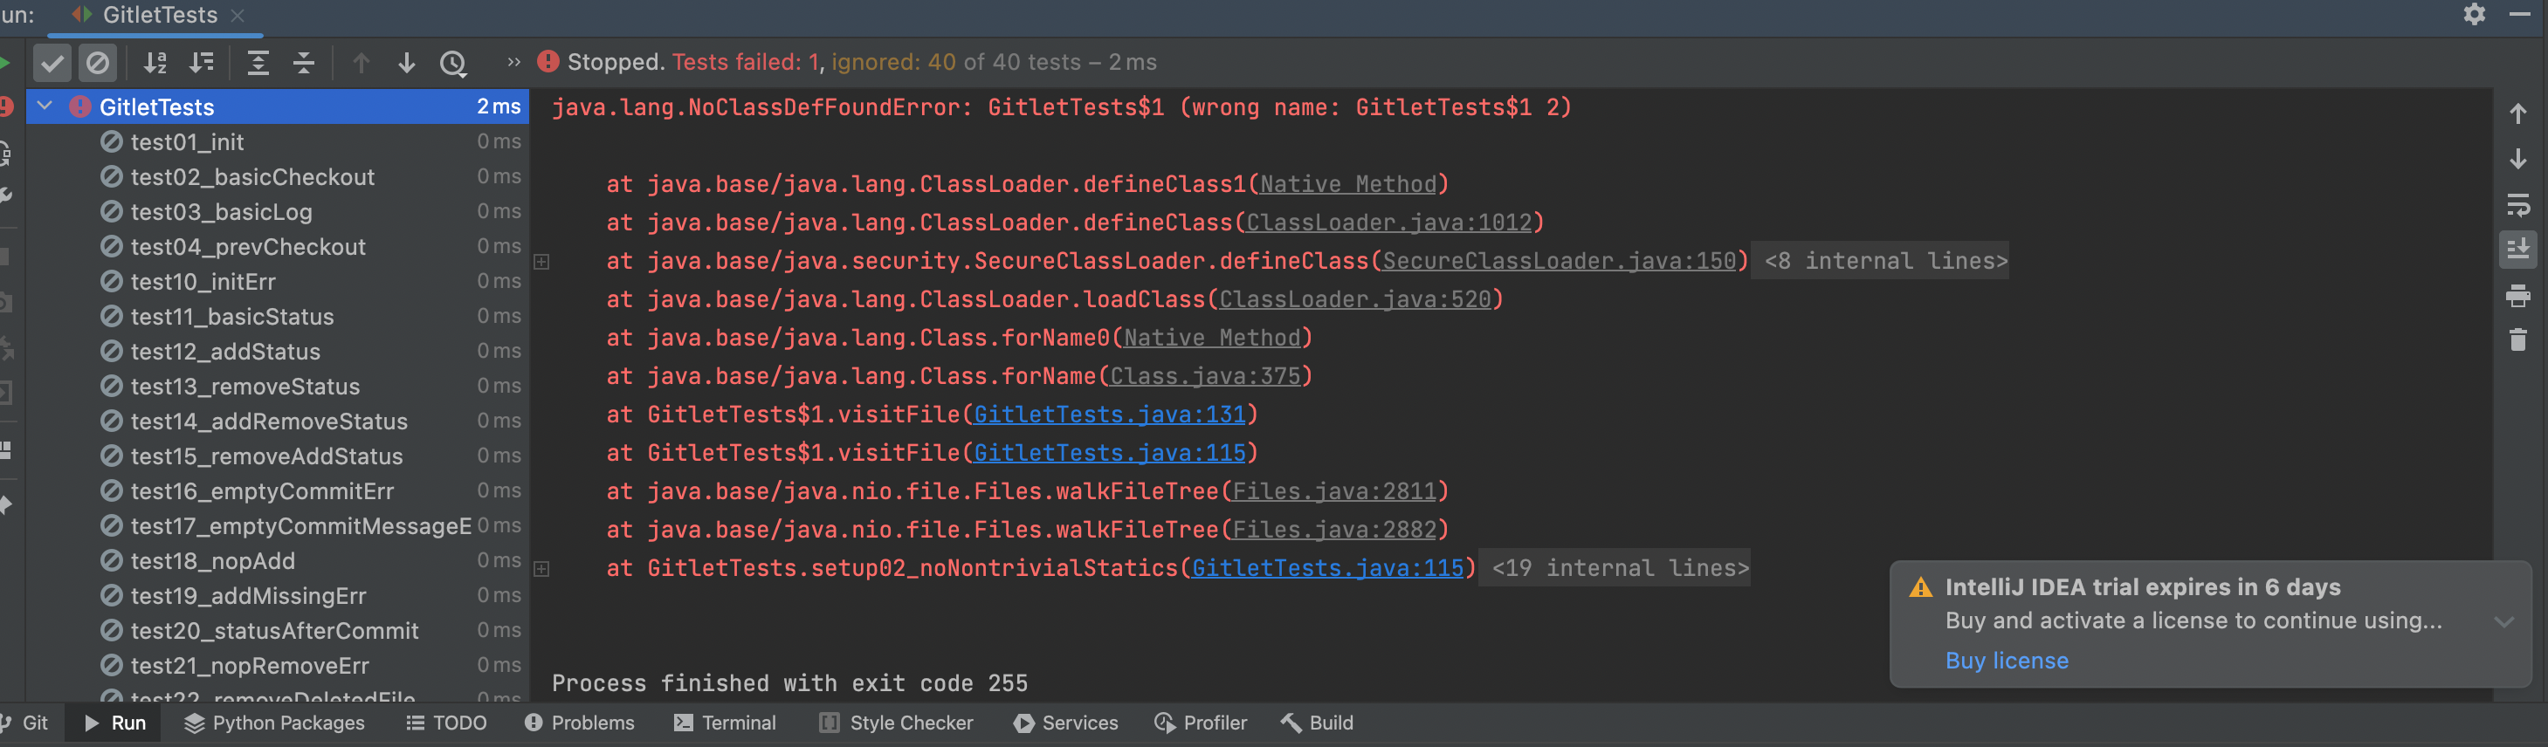Open test history clock icon
This screenshot has width=2548, height=747.
(x=453, y=63)
